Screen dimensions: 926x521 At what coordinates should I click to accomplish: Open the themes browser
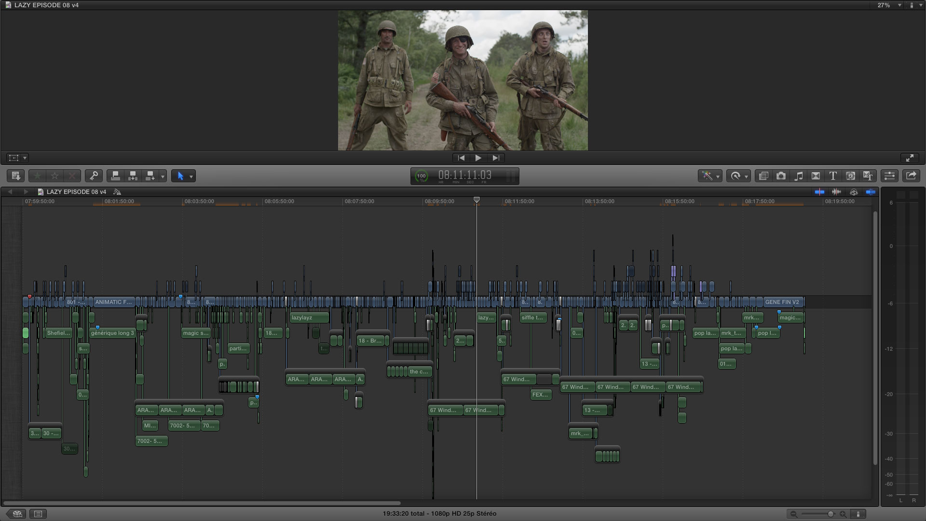[868, 176]
